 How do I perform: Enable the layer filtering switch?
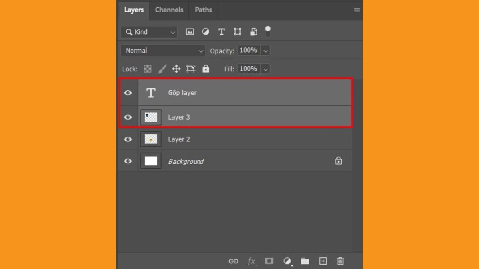click(268, 32)
